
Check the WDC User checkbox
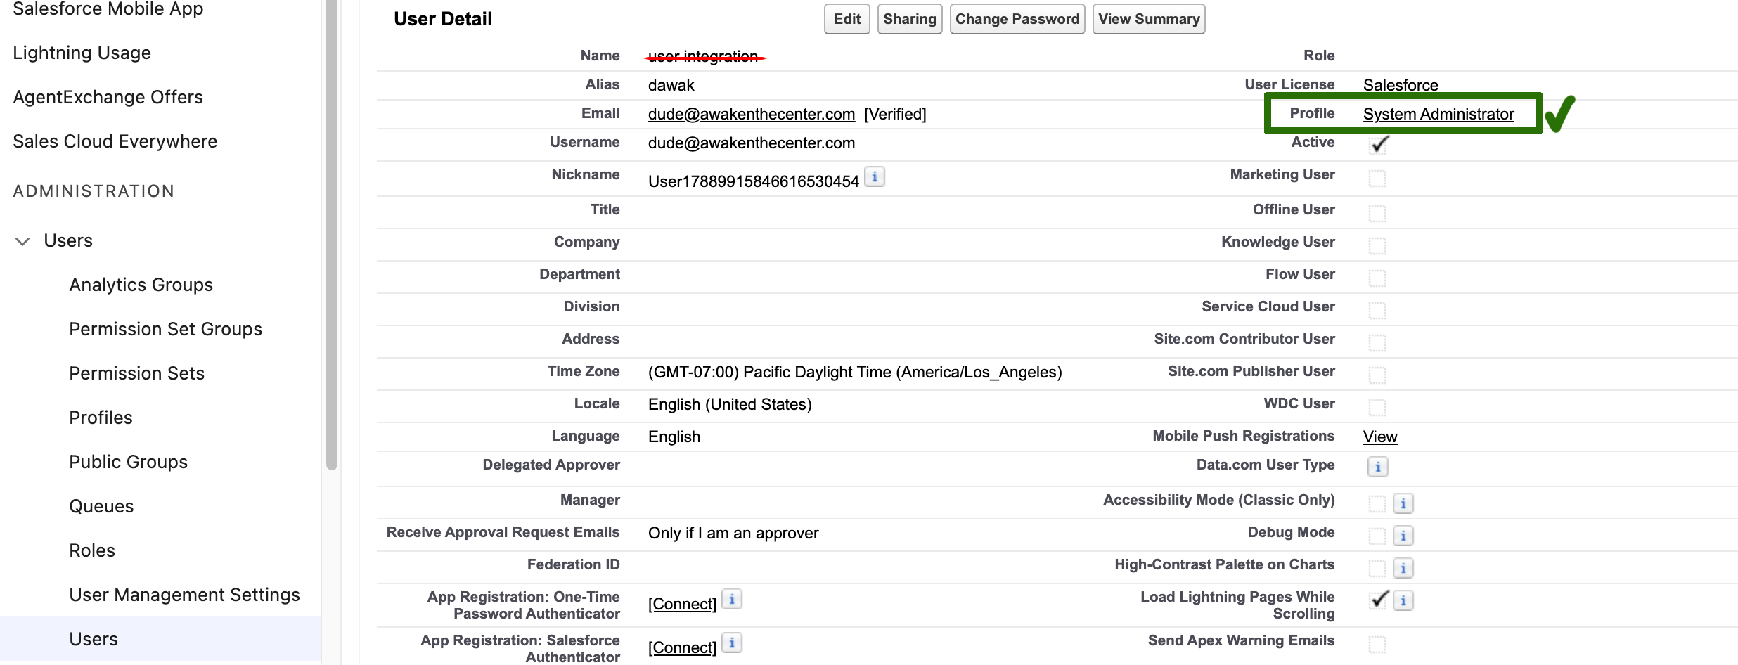[1377, 407]
